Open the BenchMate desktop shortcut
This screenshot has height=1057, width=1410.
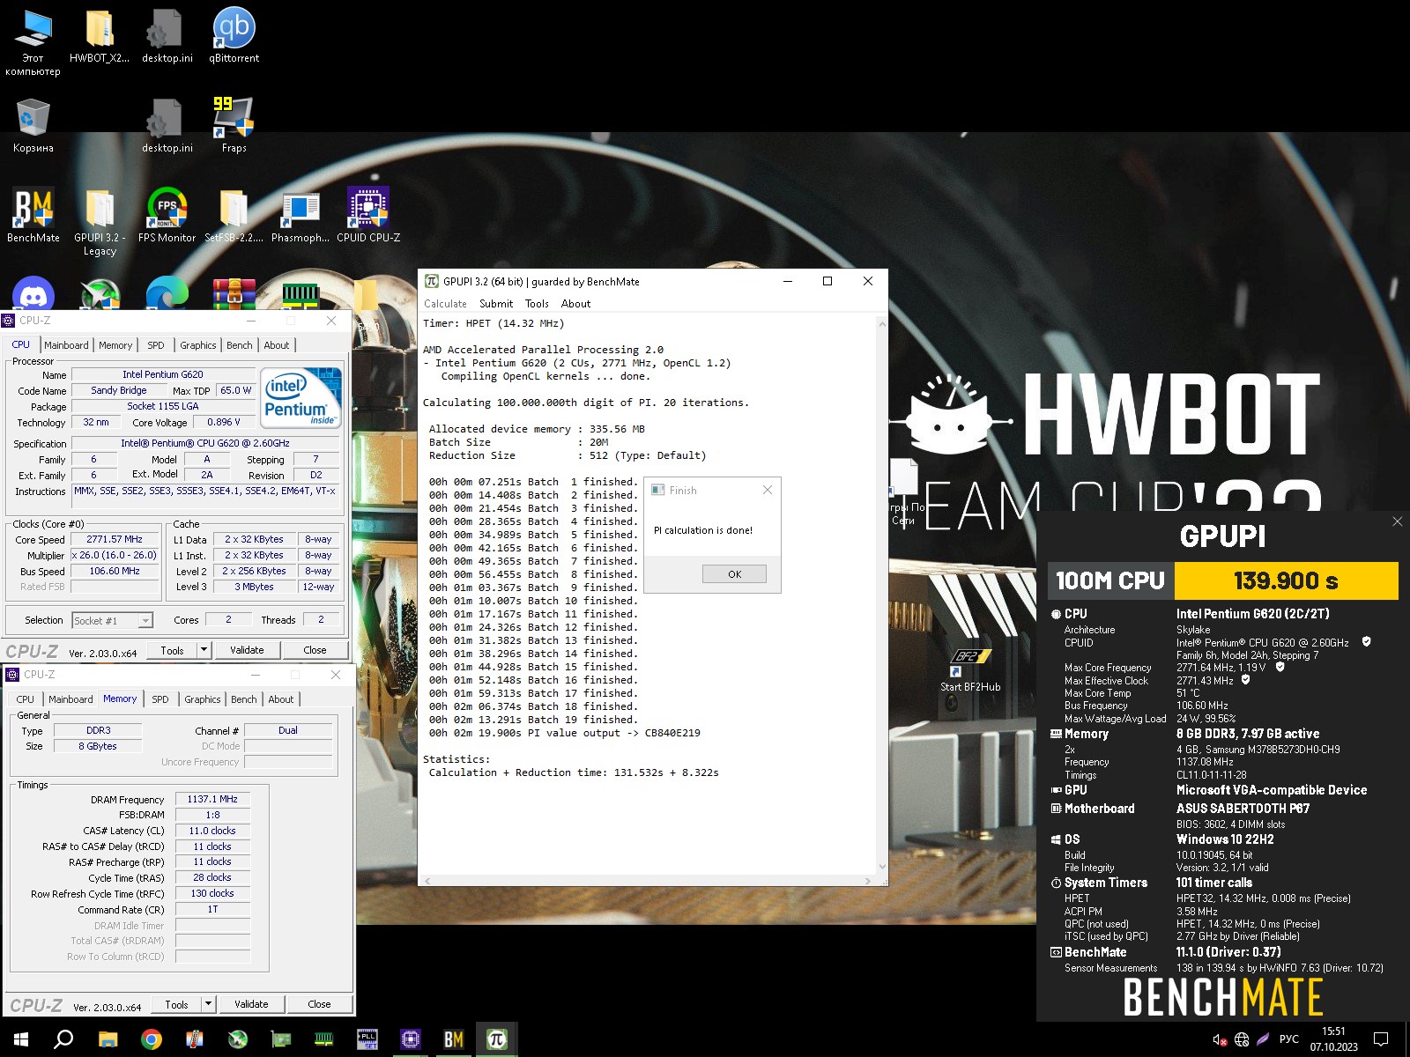point(33,215)
